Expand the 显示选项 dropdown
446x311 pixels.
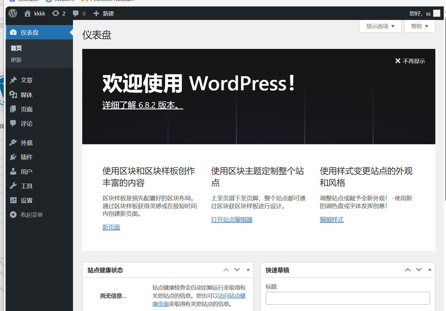pos(380,26)
